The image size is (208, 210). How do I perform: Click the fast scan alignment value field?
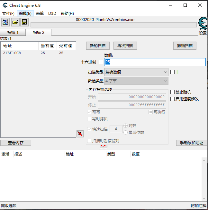click(116, 129)
